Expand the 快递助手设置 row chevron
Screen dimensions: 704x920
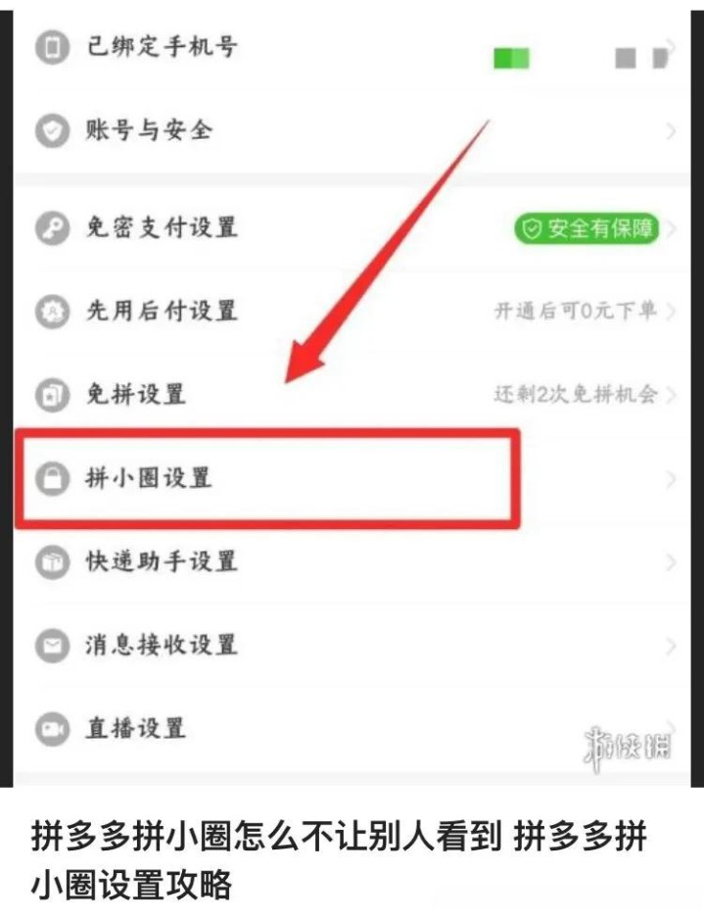click(x=671, y=562)
